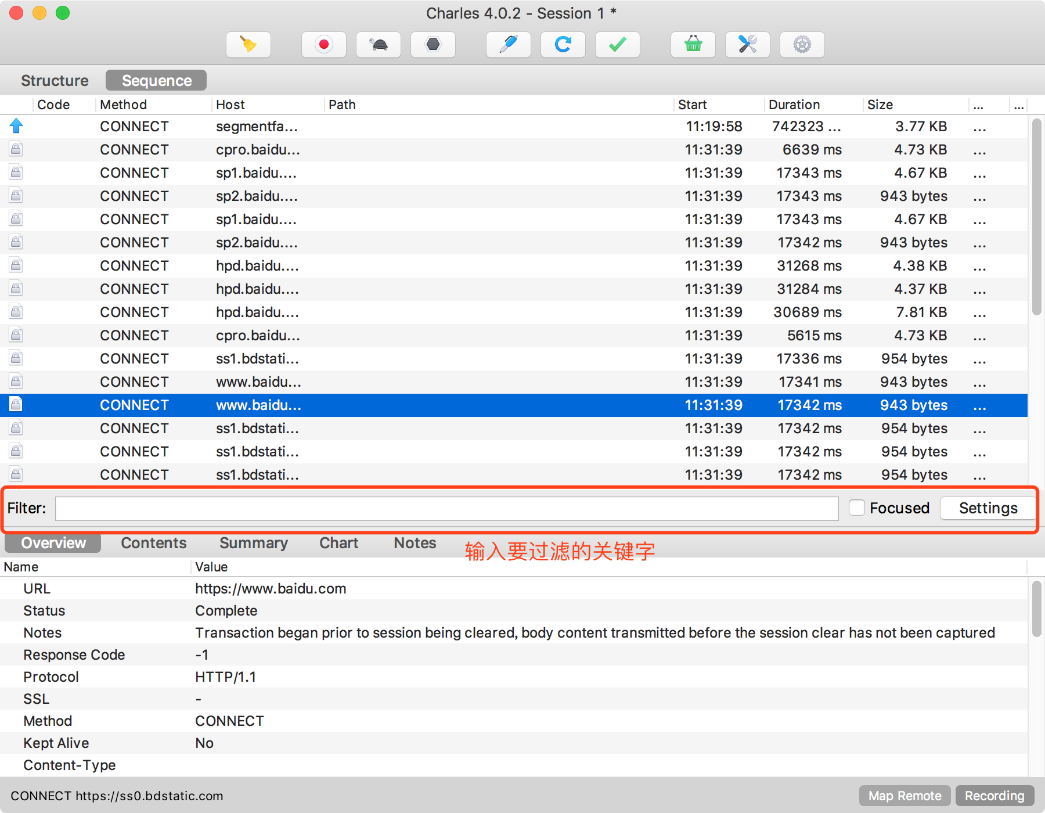1045x813 pixels.
Task: Click the Map Remote status button
Action: pos(905,796)
